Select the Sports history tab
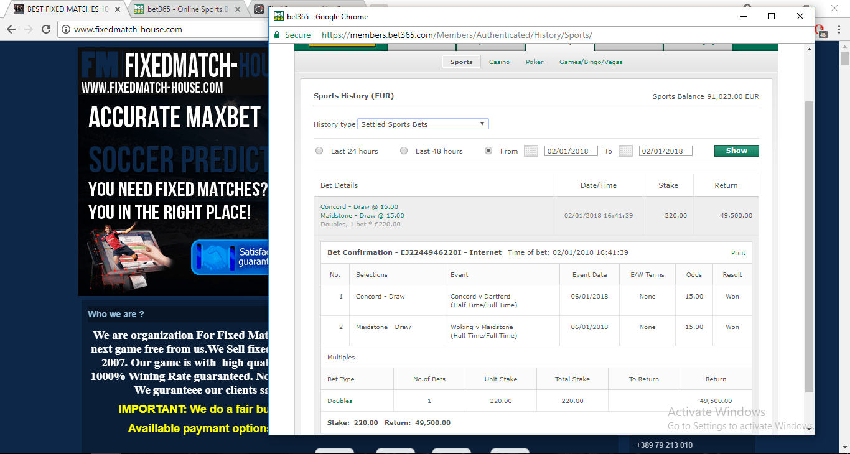850x454 pixels. click(461, 62)
